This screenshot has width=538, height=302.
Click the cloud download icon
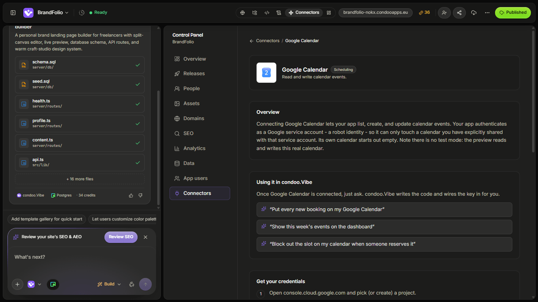474,13
